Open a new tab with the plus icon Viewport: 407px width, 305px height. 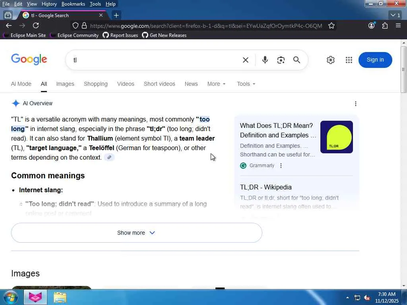(x=116, y=15)
